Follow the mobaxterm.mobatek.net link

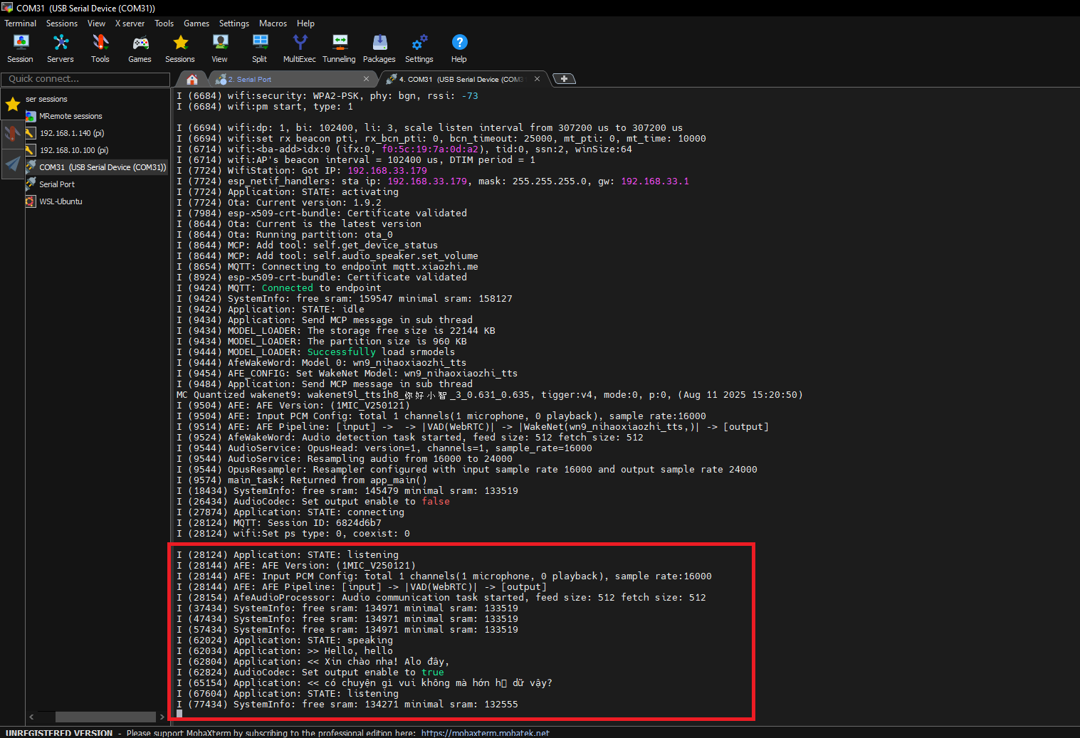[485, 733]
